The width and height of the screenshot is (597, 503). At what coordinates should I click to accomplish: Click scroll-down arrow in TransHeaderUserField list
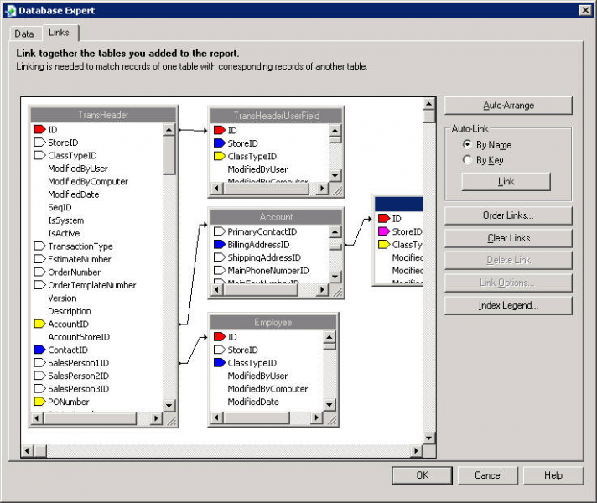point(335,175)
